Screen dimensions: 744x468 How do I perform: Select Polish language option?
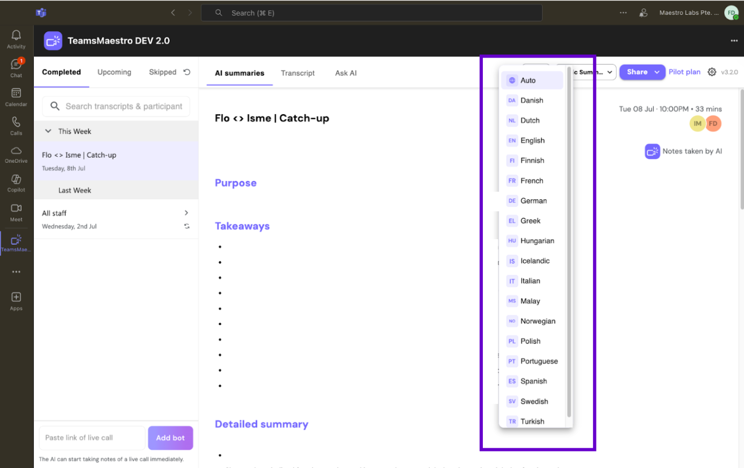(x=532, y=341)
